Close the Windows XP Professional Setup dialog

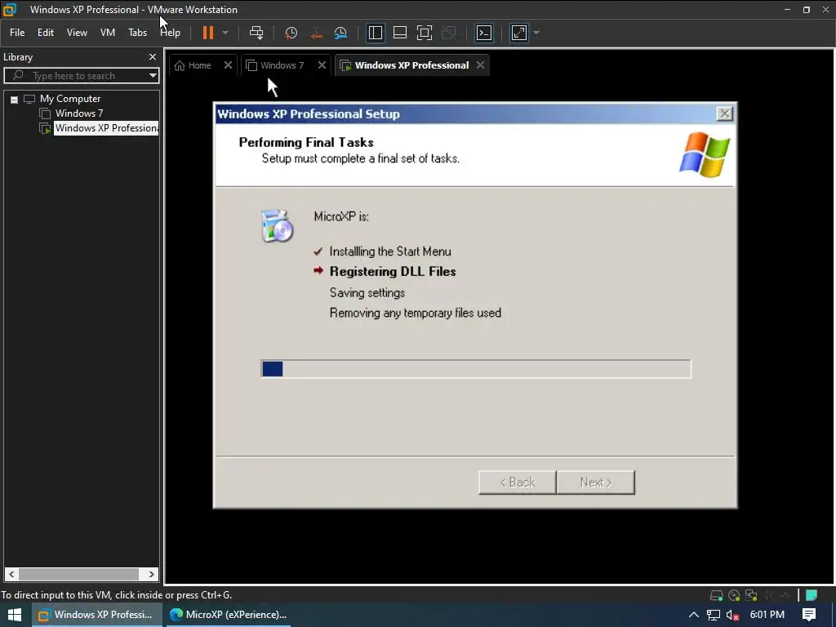(x=724, y=113)
